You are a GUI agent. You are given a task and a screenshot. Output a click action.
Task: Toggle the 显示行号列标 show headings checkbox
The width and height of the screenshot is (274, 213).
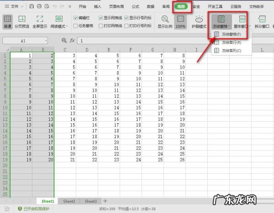(126, 18)
